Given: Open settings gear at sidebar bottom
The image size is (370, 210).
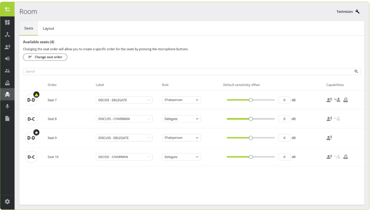Looking at the screenshot, I should (7, 201).
